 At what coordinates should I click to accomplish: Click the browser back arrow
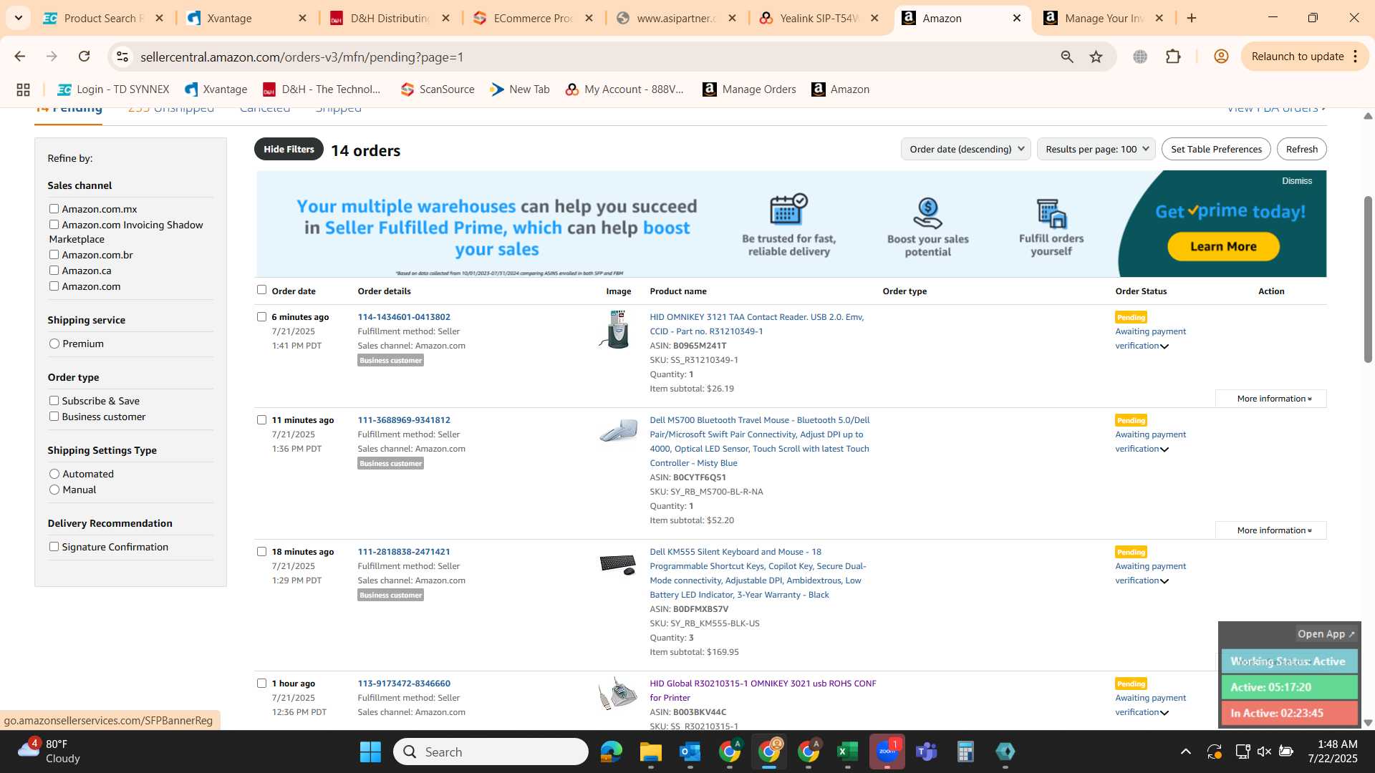(x=20, y=57)
